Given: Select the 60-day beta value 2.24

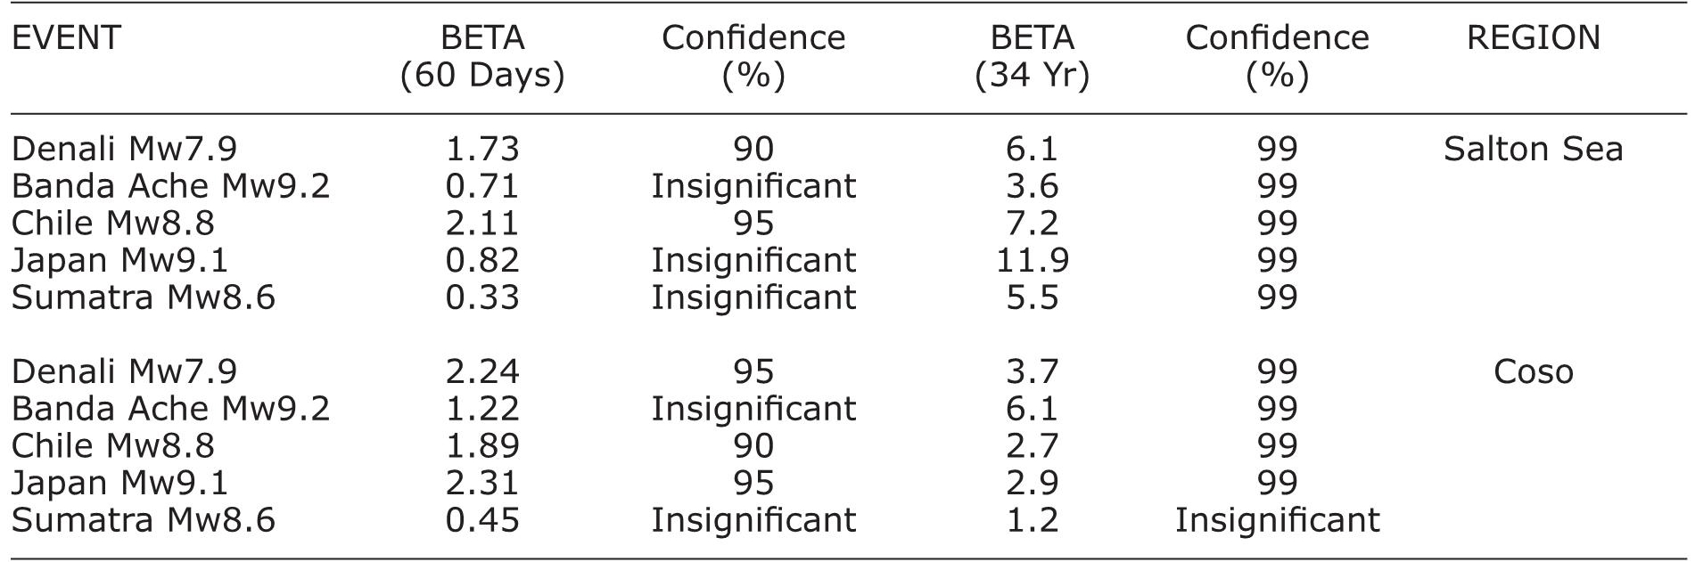Looking at the screenshot, I should 481,371.
